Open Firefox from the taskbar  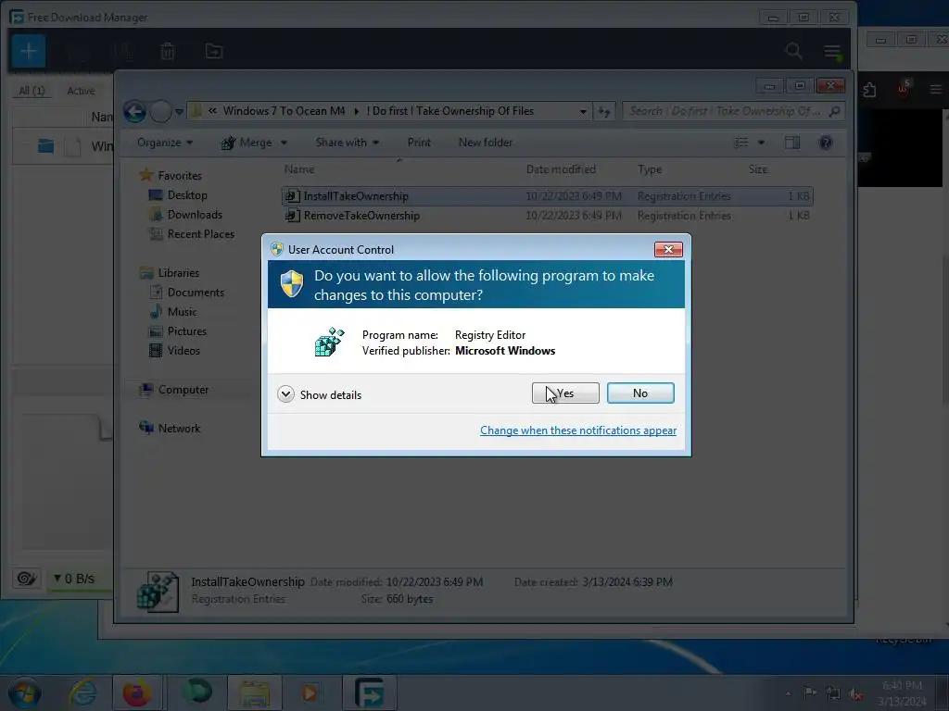coord(137,693)
